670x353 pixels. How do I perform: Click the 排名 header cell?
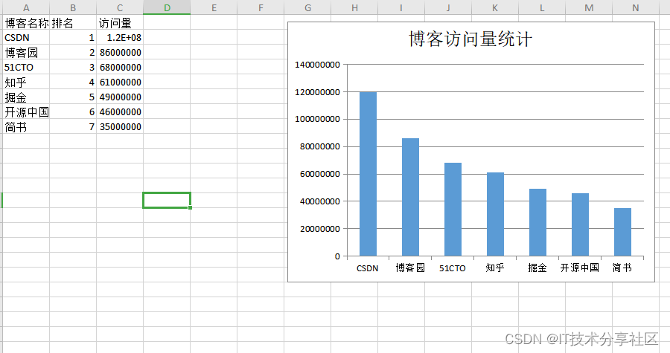coord(73,22)
